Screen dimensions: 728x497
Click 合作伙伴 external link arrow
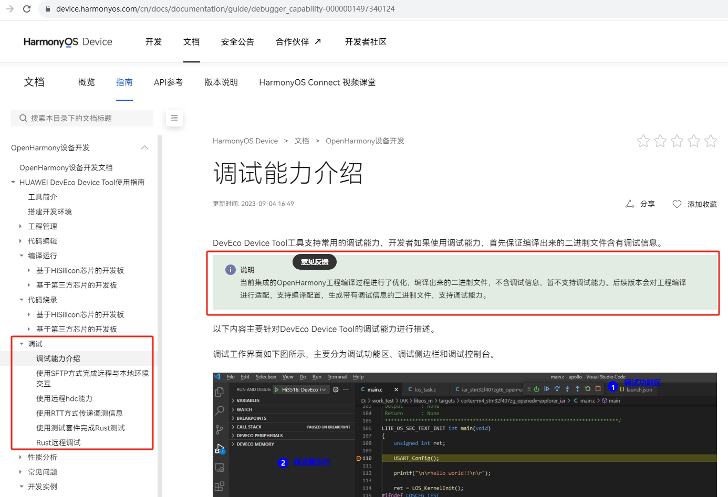tap(318, 41)
